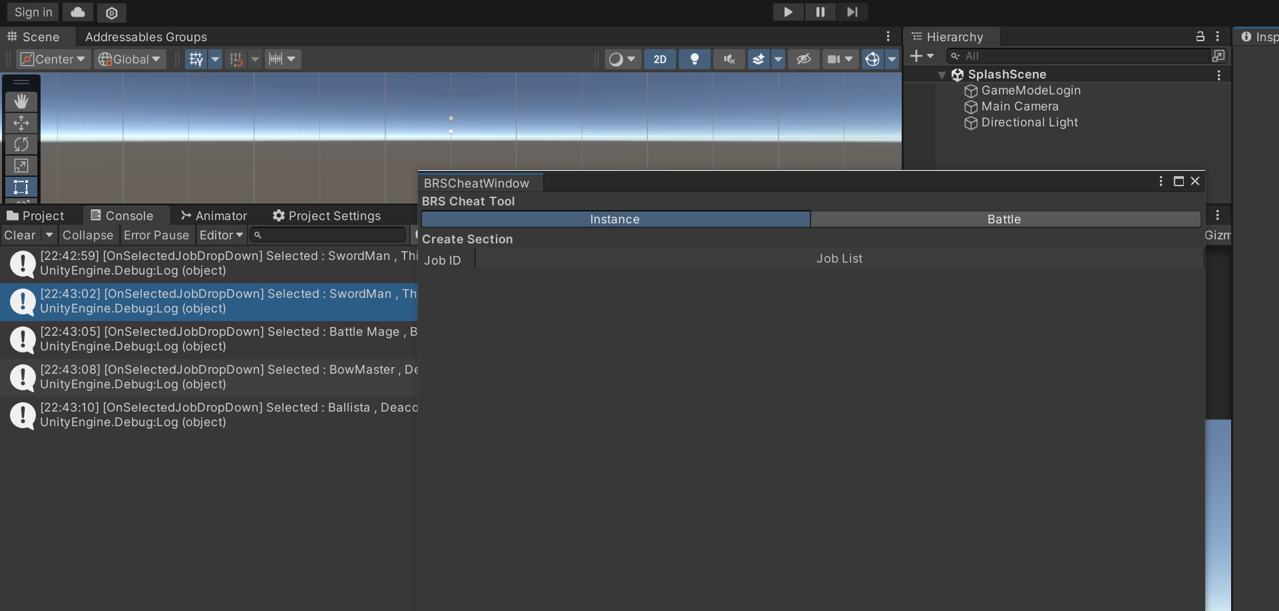Toggle scene audio mute
1279x611 pixels.
[x=729, y=59]
